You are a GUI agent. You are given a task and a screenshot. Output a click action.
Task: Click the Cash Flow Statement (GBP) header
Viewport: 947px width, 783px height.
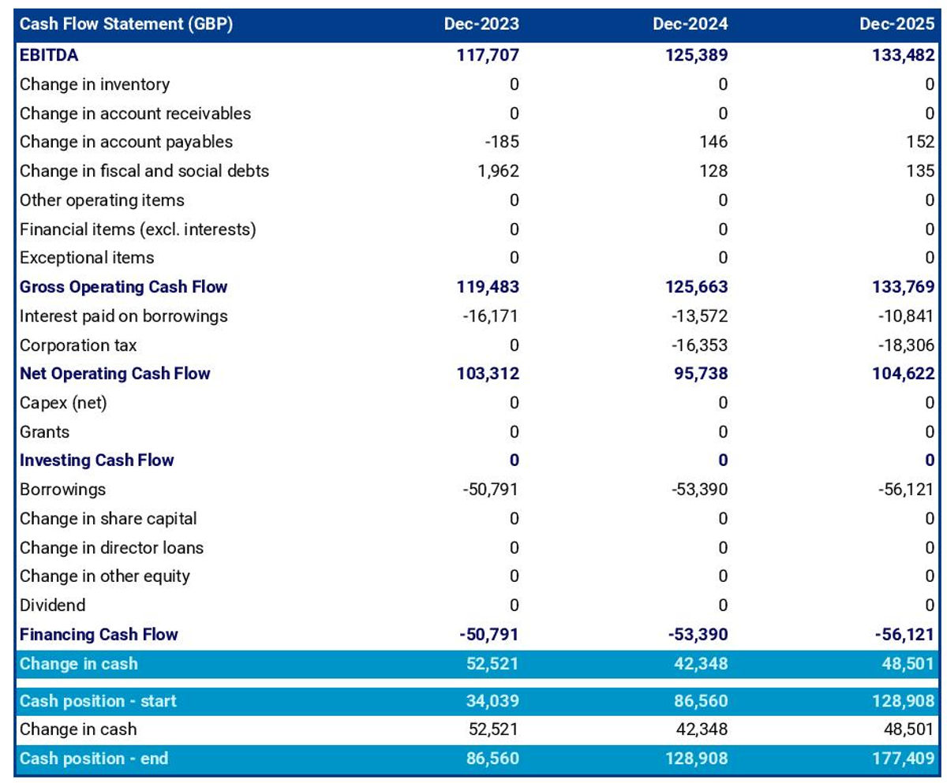pos(125,24)
